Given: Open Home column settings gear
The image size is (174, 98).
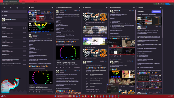Looking at the screenshot, I should click(x=52, y=8).
